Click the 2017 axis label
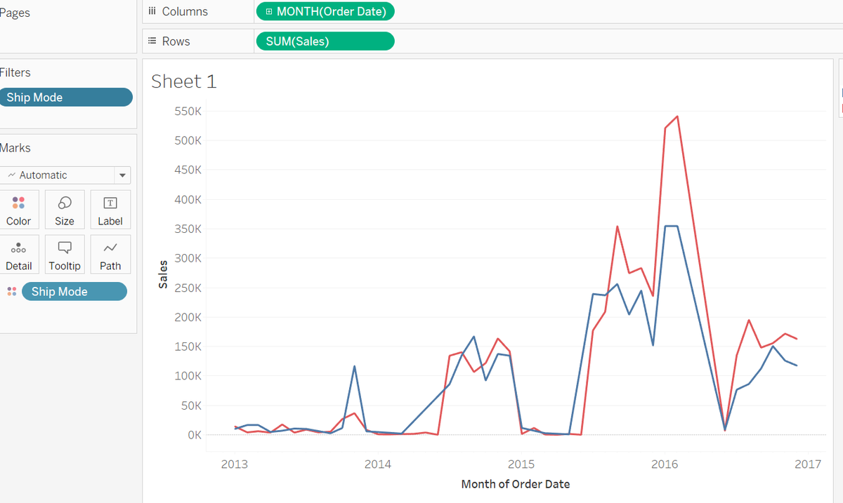Image resolution: width=843 pixels, height=503 pixels. click(x=808, y=464)
